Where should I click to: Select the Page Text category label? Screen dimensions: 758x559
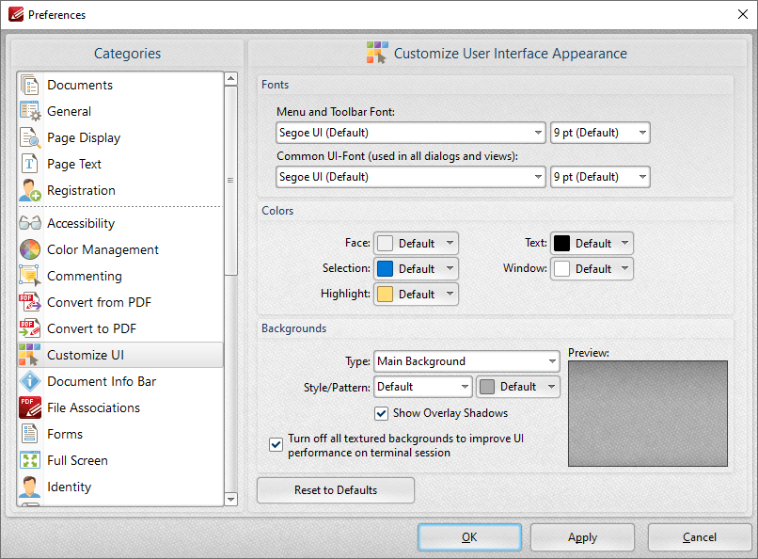pos(74,164)
